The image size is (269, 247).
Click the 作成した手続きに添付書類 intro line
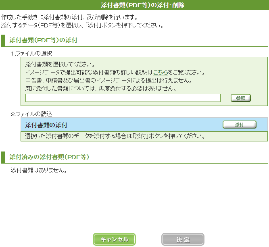tap(69, 17)
